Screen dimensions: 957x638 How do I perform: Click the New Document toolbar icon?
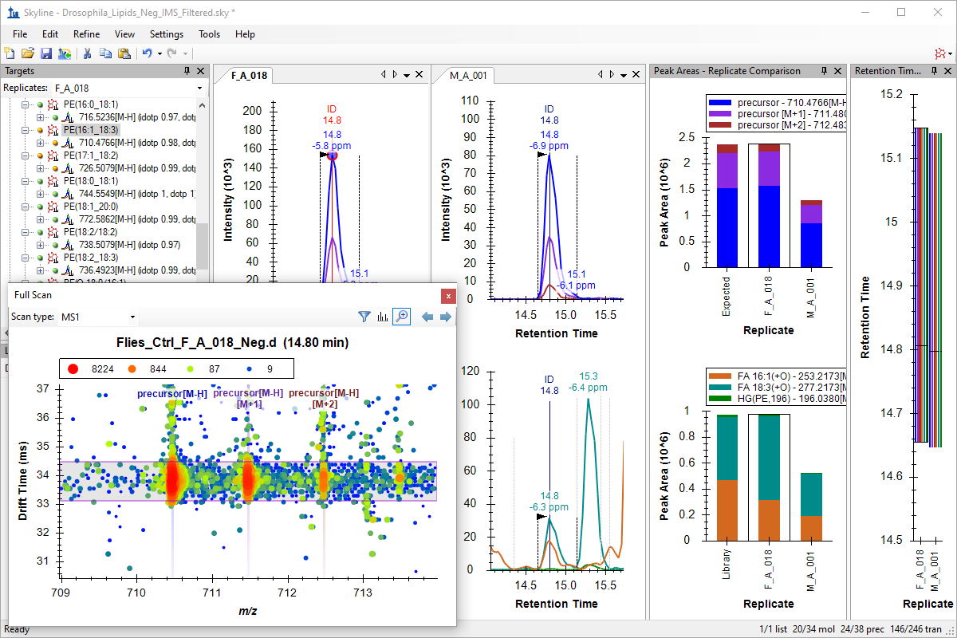[10, 53]
